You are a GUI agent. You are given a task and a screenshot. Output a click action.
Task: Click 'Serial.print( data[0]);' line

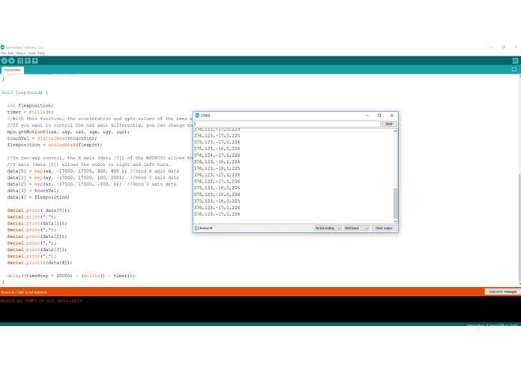(38, 210)
